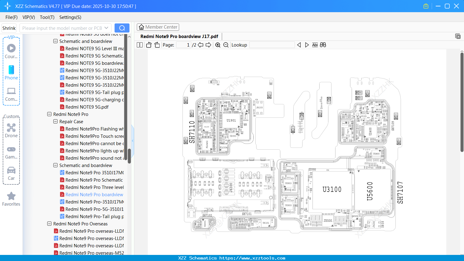Screen dimensions: 464x261
Task: Click the tree panel vertical scrollbar thumb
Action: coord(129,156)
